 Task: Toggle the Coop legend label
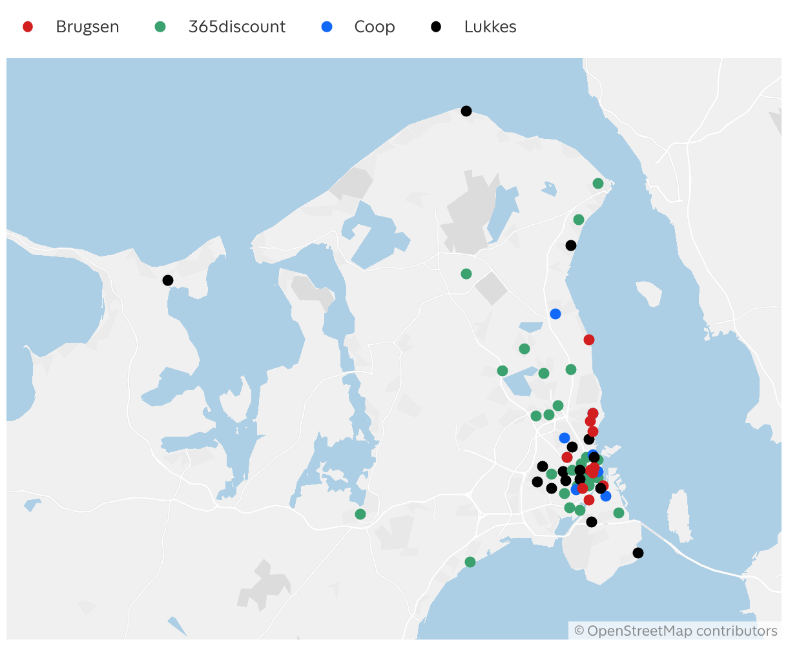pos(374,26)
